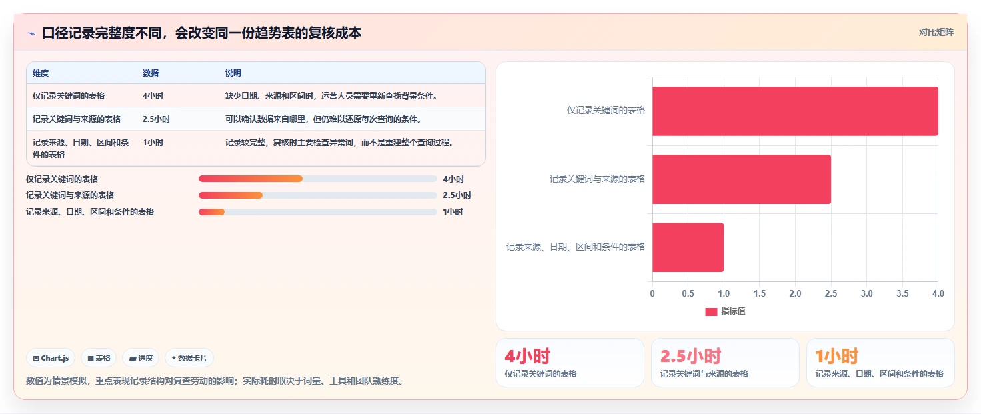The width and height of the screenshot is (981, 414).
Task: Click the 2.5 tick on the chart x-axis
Action: 831,293
